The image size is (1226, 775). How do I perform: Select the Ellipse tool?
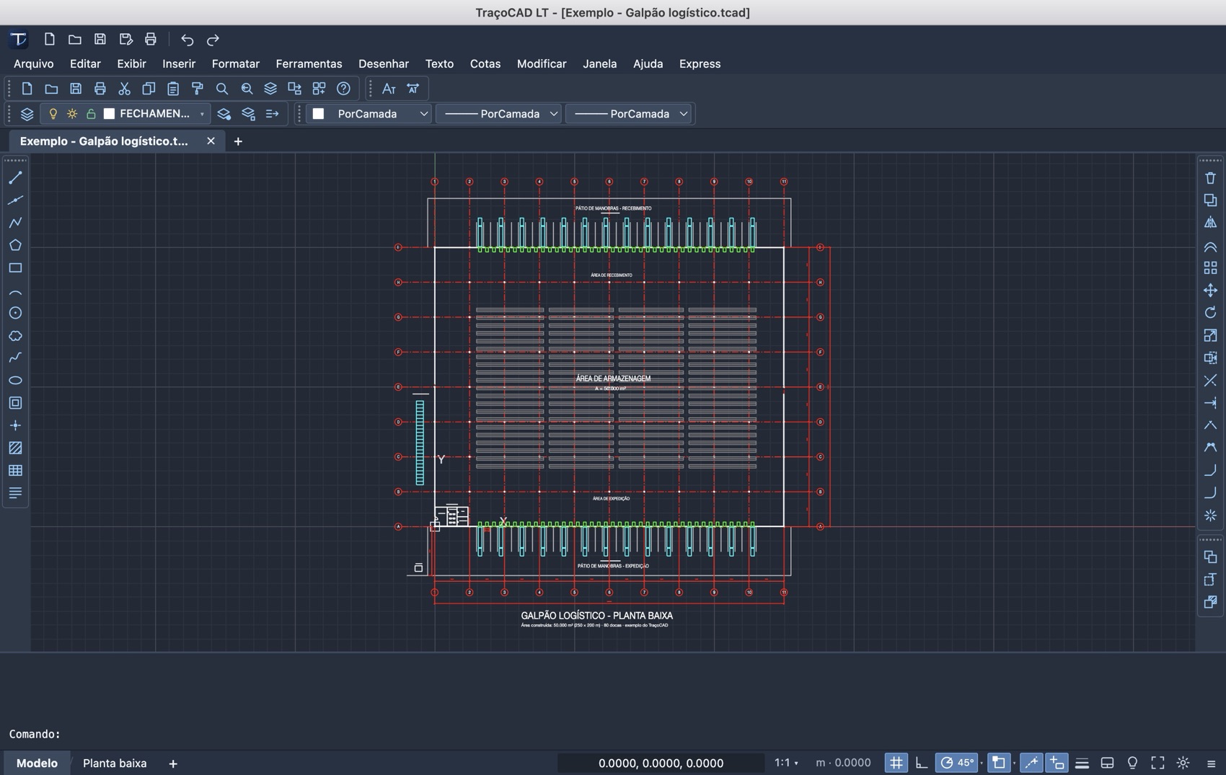pos(15,380)
